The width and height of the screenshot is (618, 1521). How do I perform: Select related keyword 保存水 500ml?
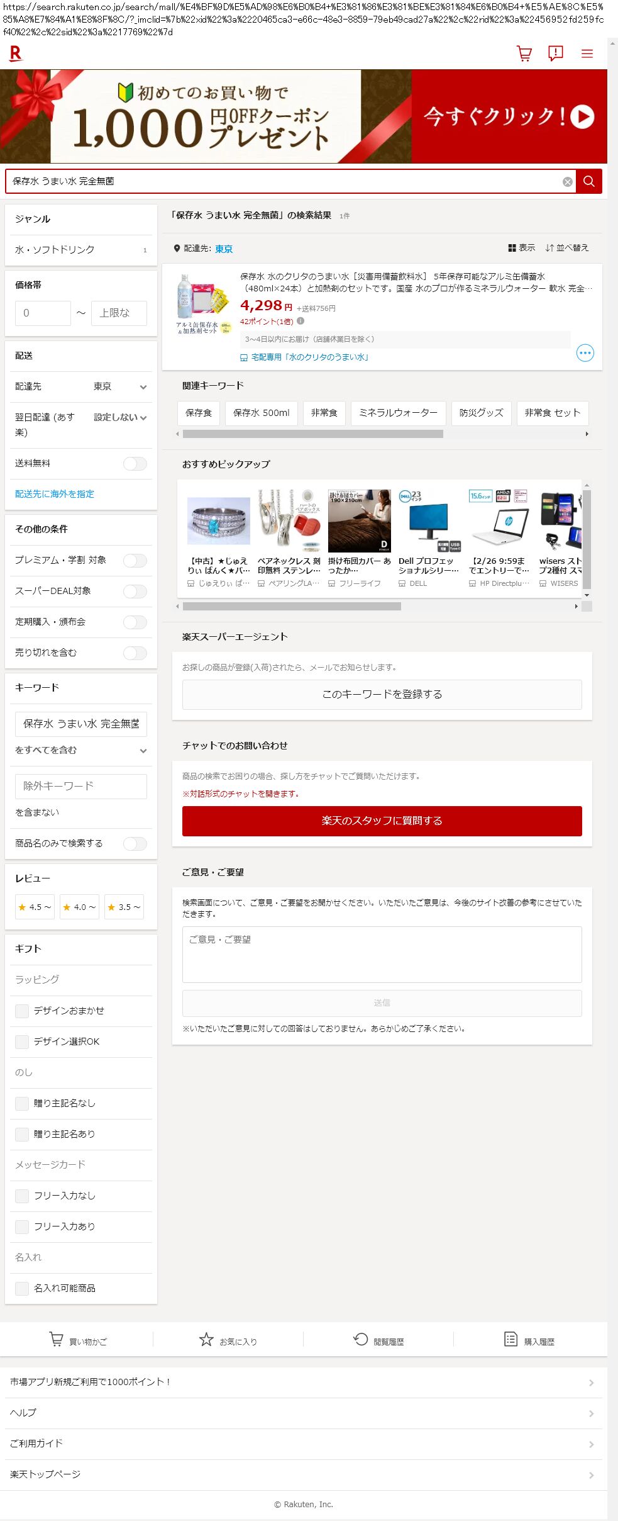click(x=262, y=413)
